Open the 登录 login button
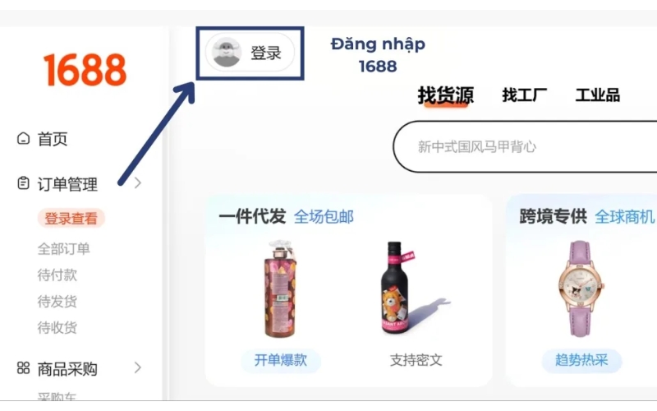 [250, 53]
